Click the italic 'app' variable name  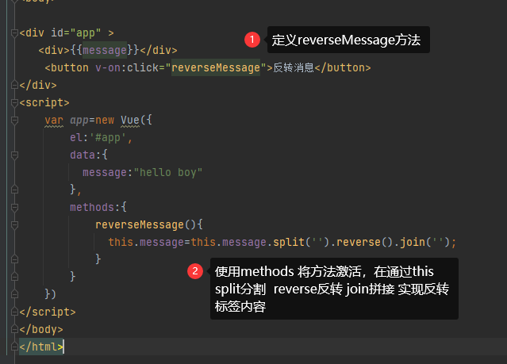coord(79,121)
